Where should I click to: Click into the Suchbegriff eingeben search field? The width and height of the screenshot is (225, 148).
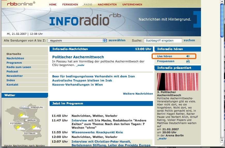[163, 40]
